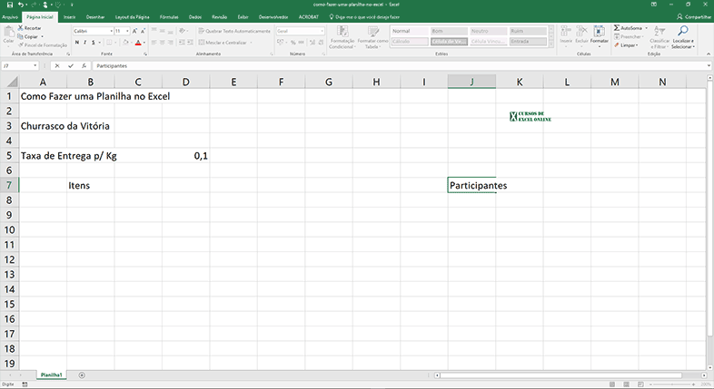
Task: Align text left in the cell
Action: (x=154, y=43)
